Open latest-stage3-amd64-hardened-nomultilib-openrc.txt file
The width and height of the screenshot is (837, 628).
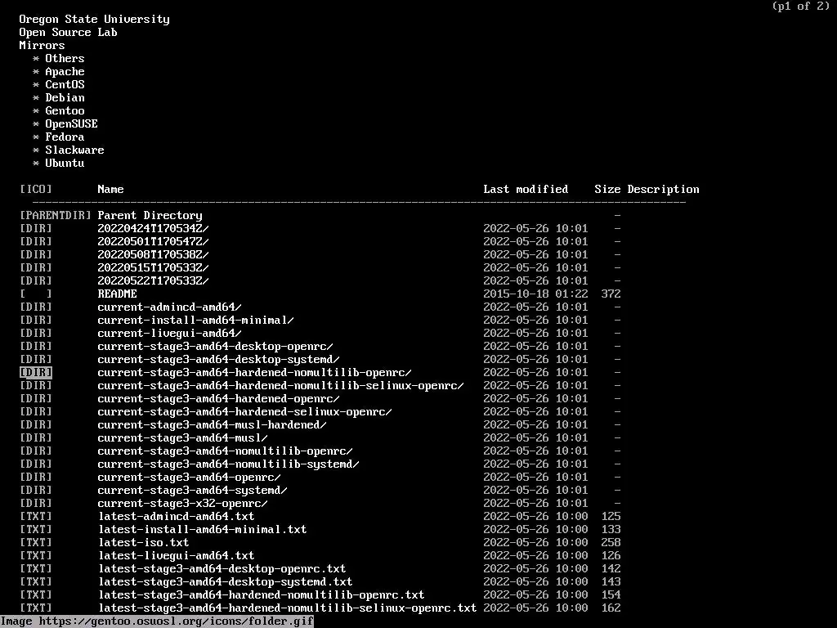(x=262, y=595)
